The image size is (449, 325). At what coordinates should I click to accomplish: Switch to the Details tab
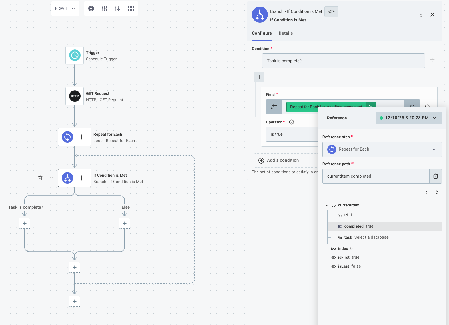click(286, 33)
